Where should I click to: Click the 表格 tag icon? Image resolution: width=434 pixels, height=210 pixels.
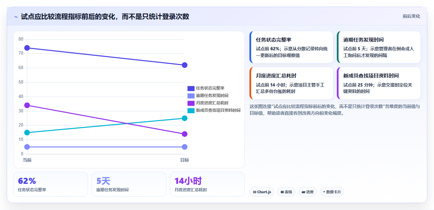click(282, 192)
